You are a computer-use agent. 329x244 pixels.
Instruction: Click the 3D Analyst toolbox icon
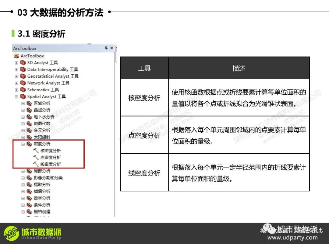pos(23,63)
